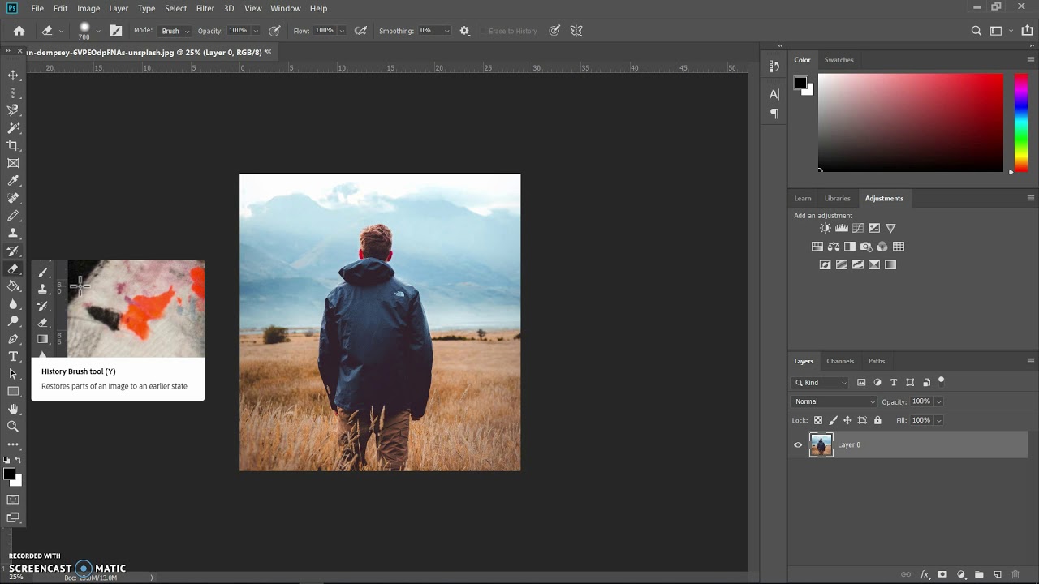Click the Search icon at top right

[976, 31]
